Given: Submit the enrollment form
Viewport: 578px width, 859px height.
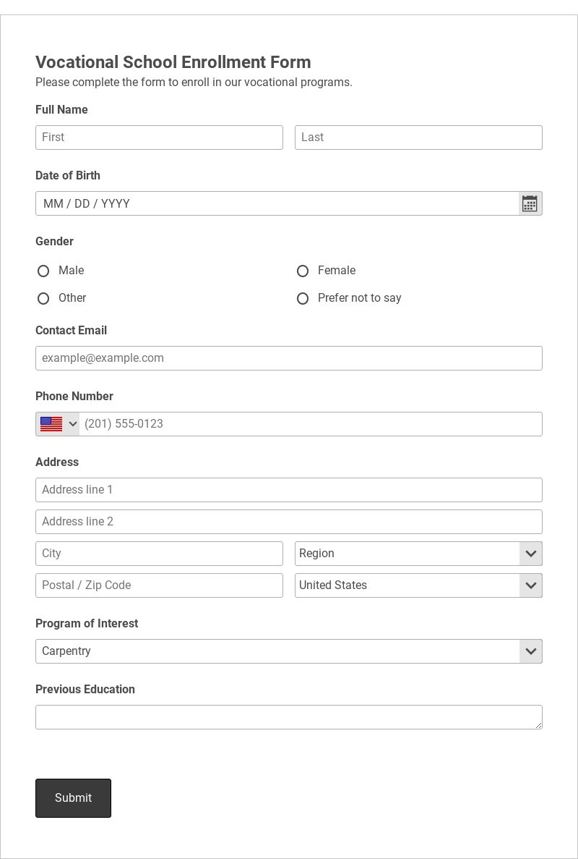Looking at the screenshot, I should [73, 797].
